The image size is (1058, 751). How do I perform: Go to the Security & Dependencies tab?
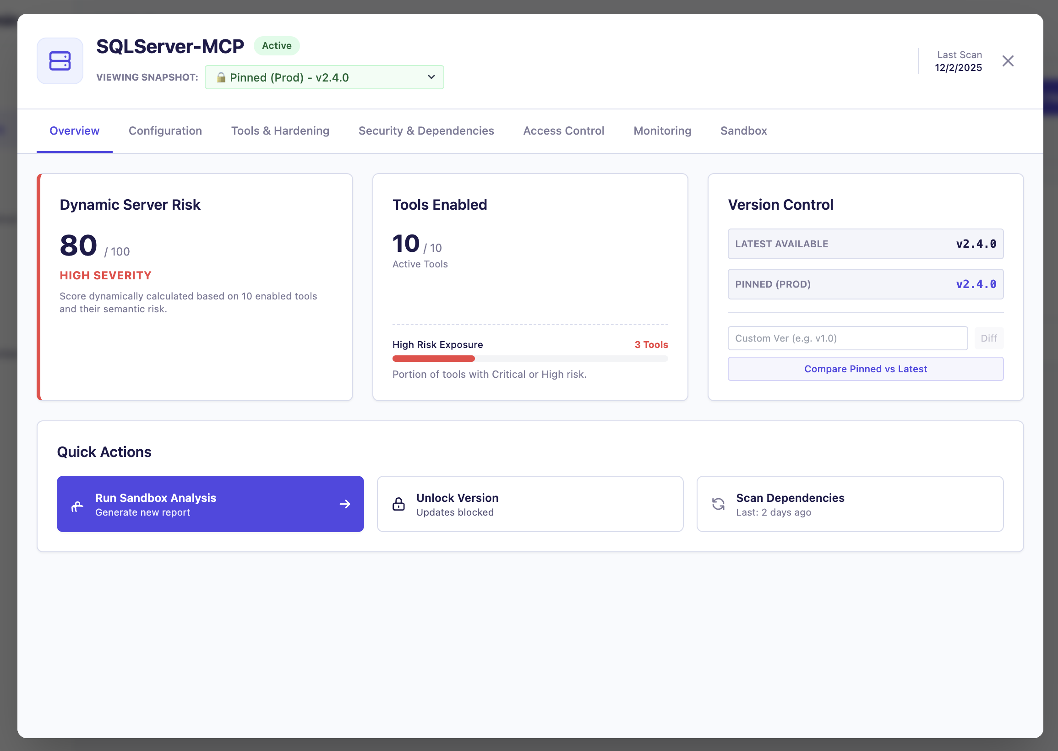tap(426, 131)
